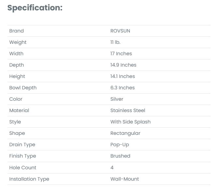Click the Silver color value
Image resolution: width=216 pixels, height=193 pixels.
[117, 99]
